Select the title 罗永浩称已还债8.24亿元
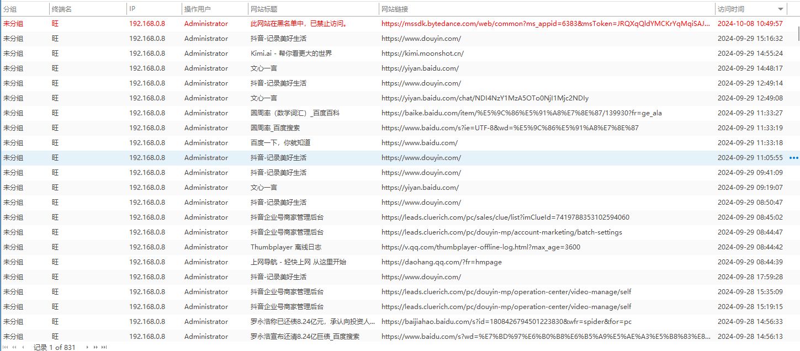This screenshot has width=800, height=351. (x=314, y=322)
